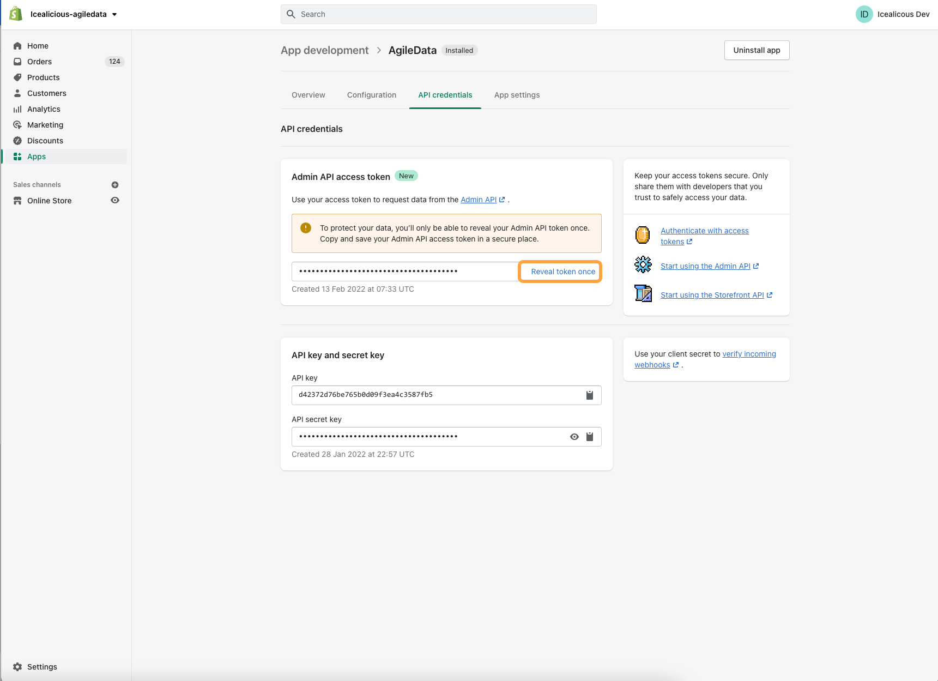Screen dimensions: 938x681
Task: Open Start using the Storefront API link
Action: 716,295
